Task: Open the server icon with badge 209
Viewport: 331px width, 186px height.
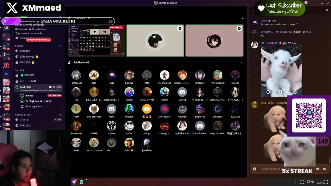Action: click(x=6, y=106)
